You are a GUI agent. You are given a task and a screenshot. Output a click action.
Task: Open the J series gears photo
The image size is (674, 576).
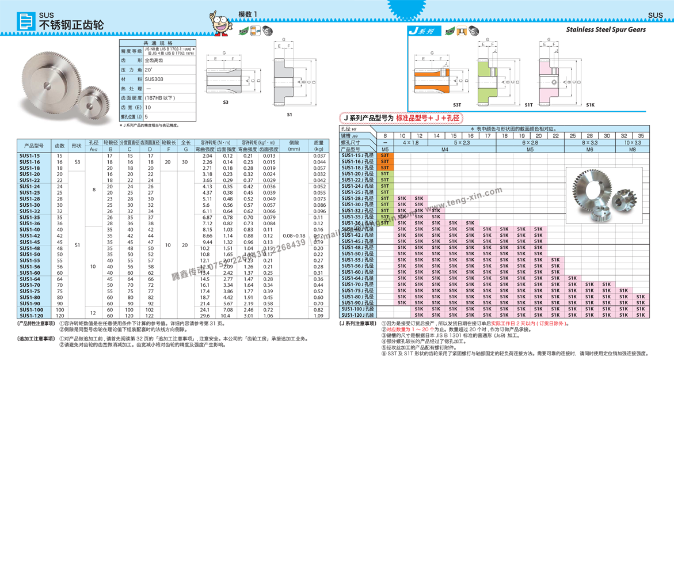[604, 195]
